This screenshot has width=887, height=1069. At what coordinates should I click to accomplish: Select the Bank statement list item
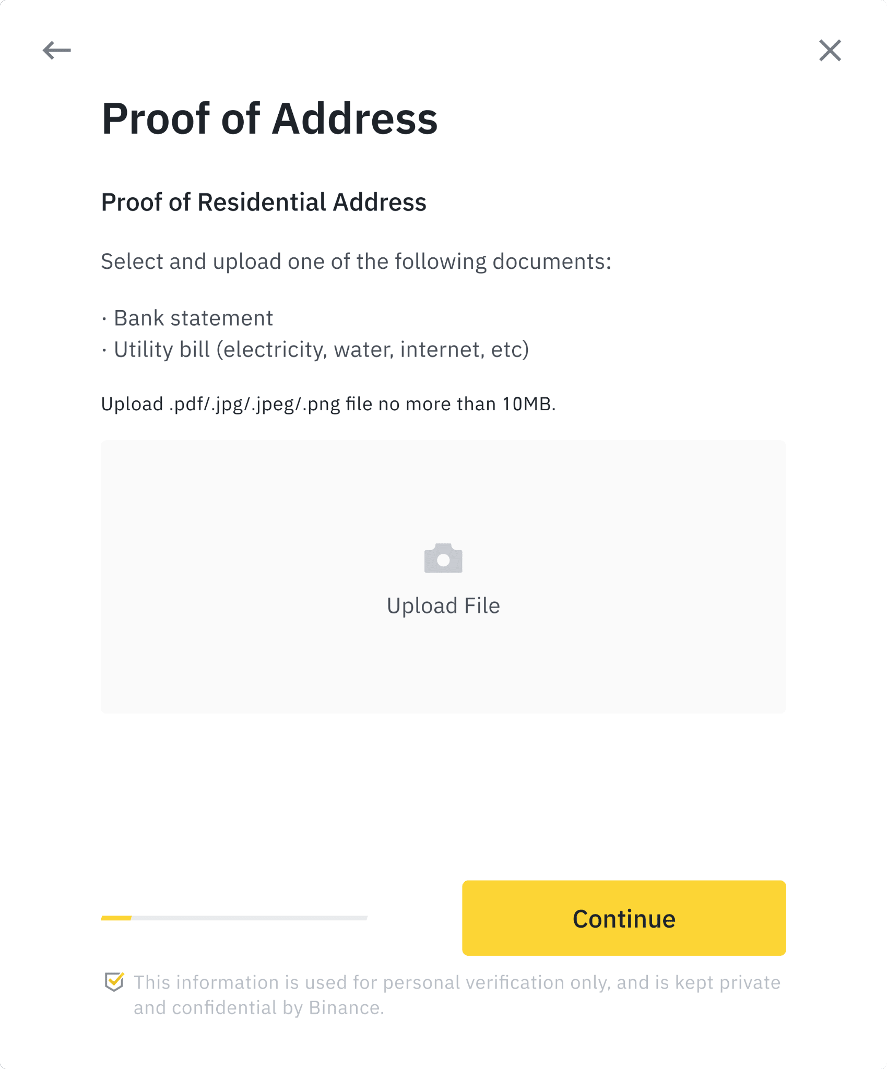(x=193, y=318)
